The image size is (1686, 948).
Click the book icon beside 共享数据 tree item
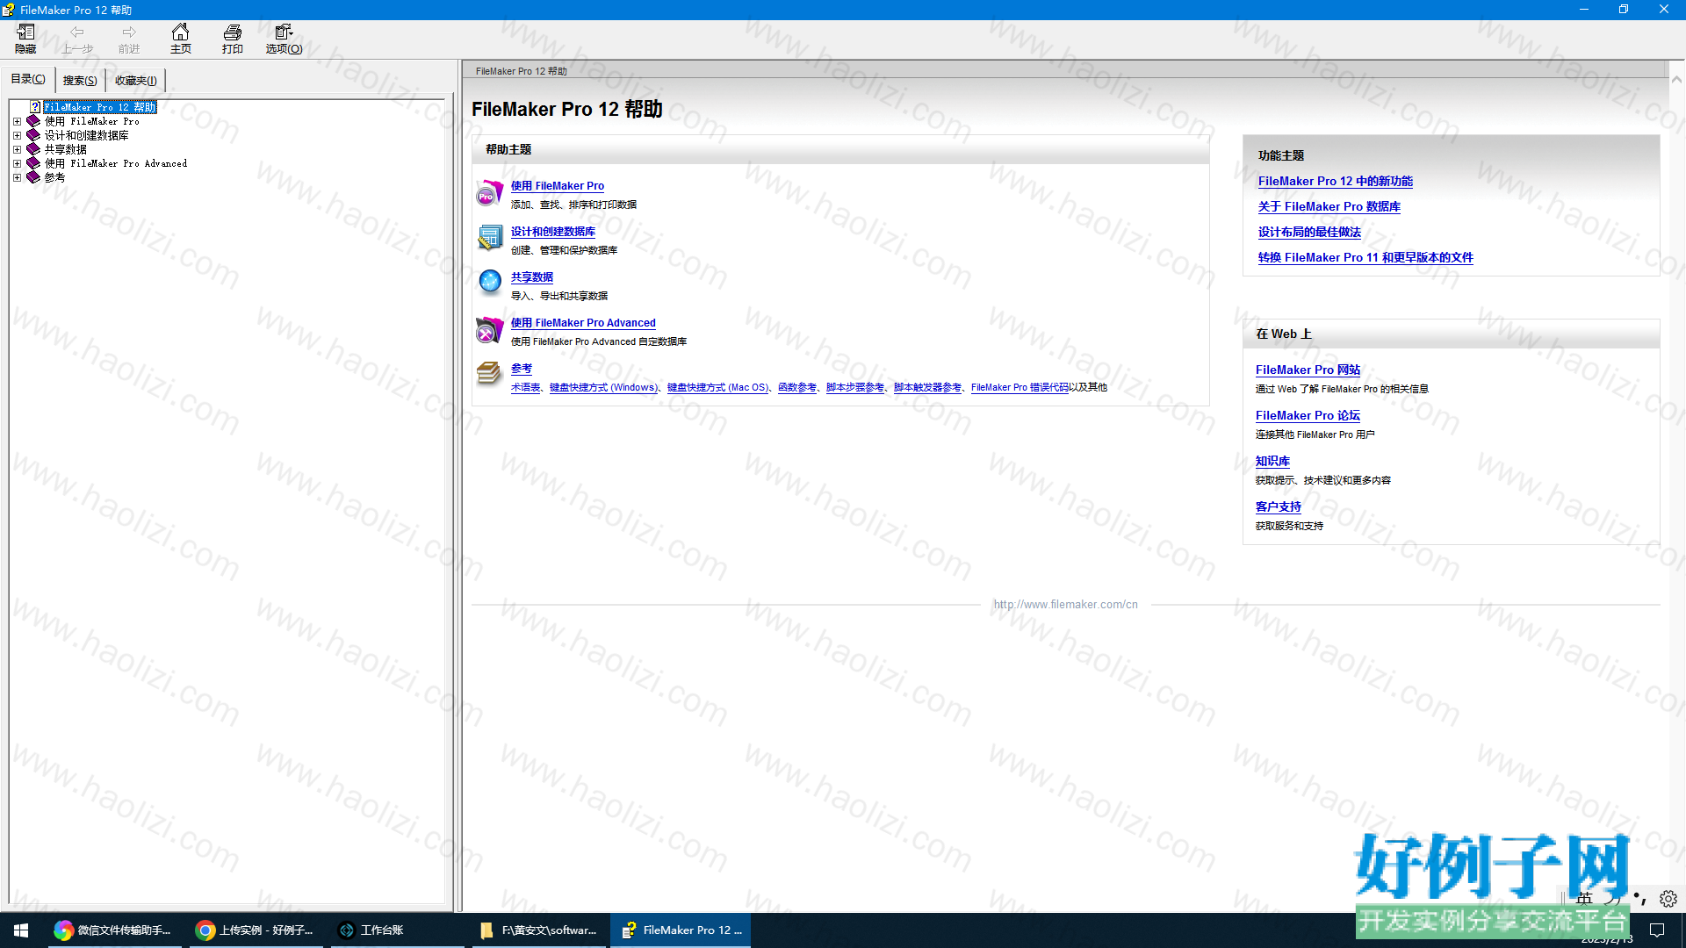[x=33, y=149]
